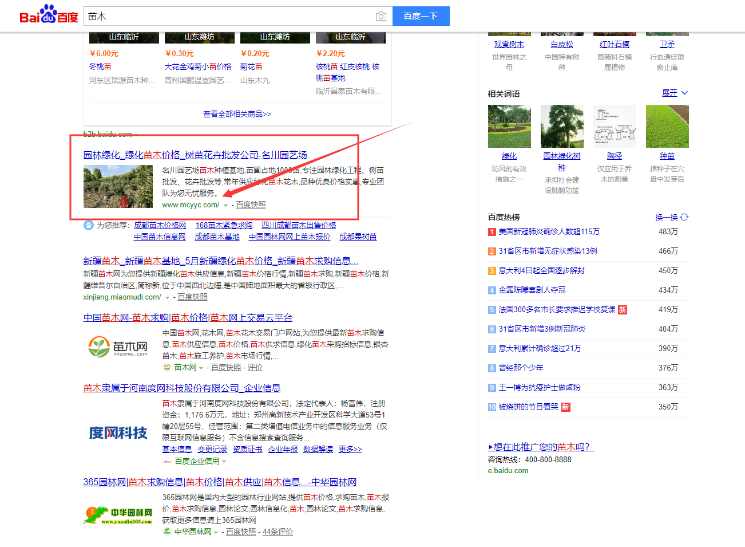This screenshot has width=745, height=547.
Task: Open camera image search icon
Action: coord(381,16)
